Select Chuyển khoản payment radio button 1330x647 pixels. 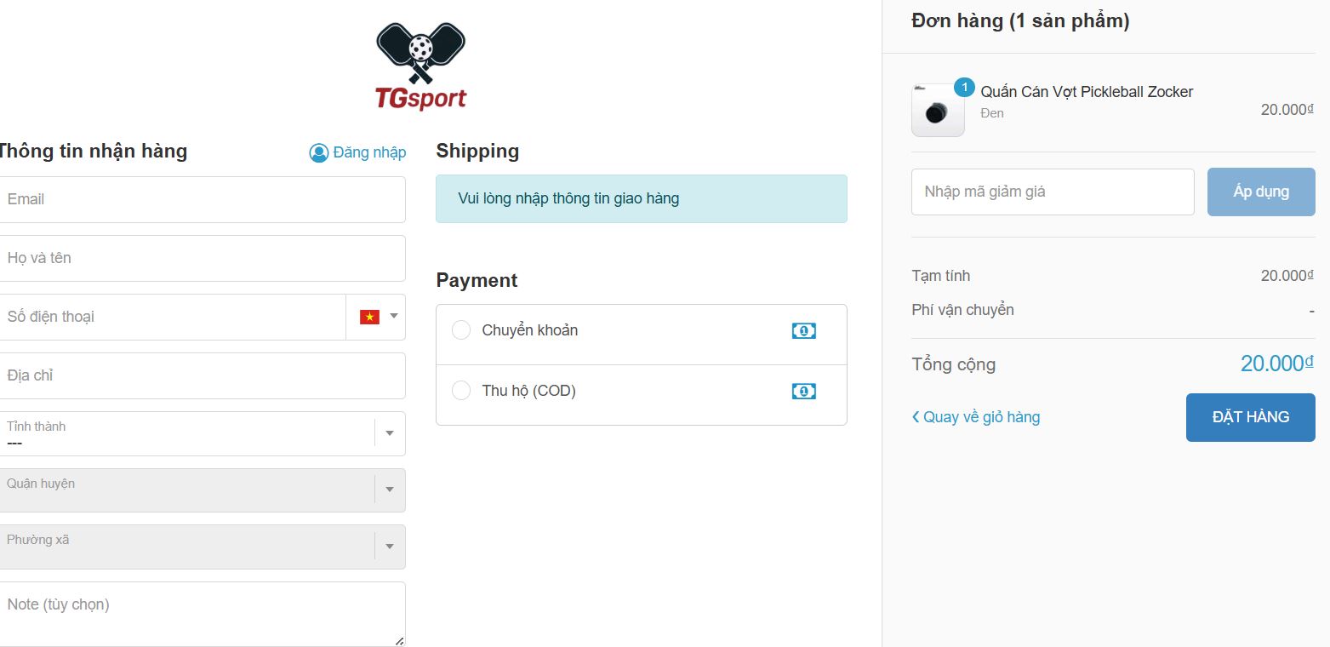461,330
